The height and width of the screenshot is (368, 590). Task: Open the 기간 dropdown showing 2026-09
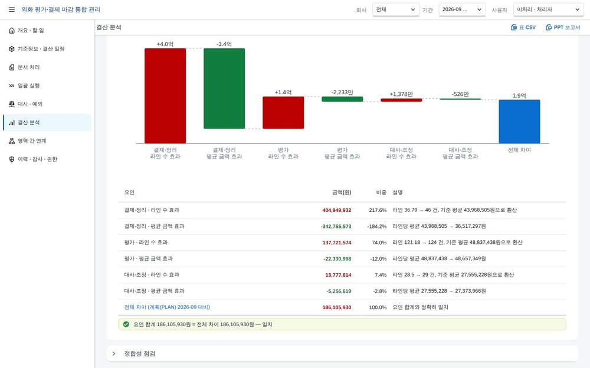coord(462,9)
